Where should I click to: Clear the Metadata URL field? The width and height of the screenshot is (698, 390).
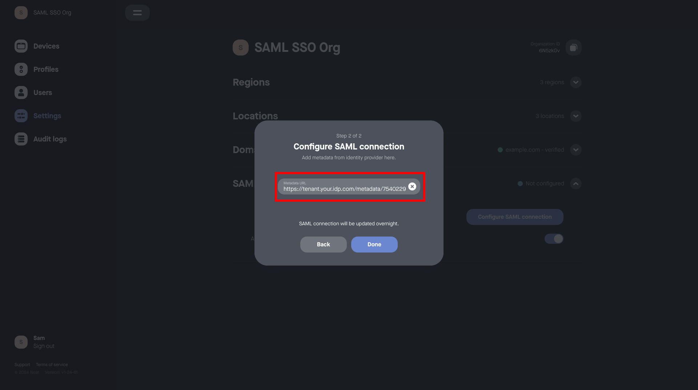[x=412, y=186]
